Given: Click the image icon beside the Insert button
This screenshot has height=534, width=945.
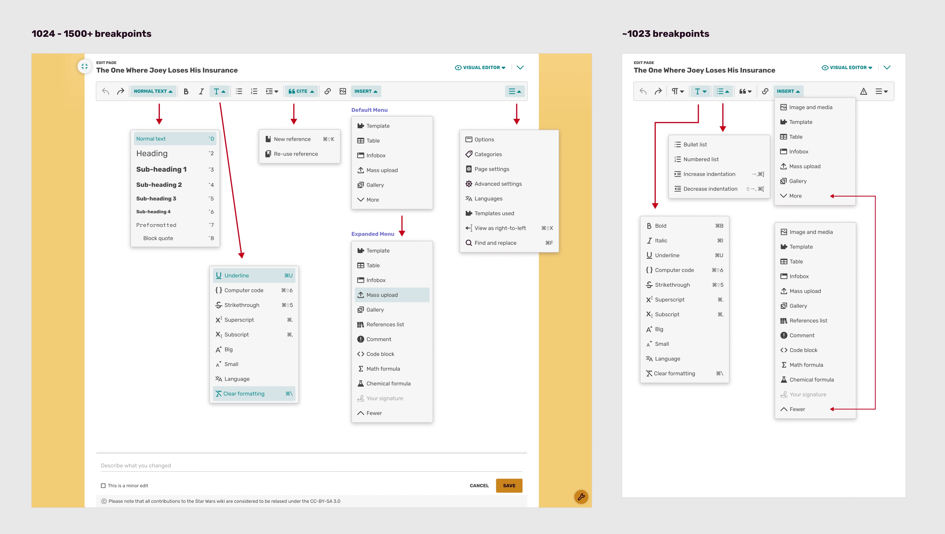Looking at the screenshot, I should [x=343, y=91].
